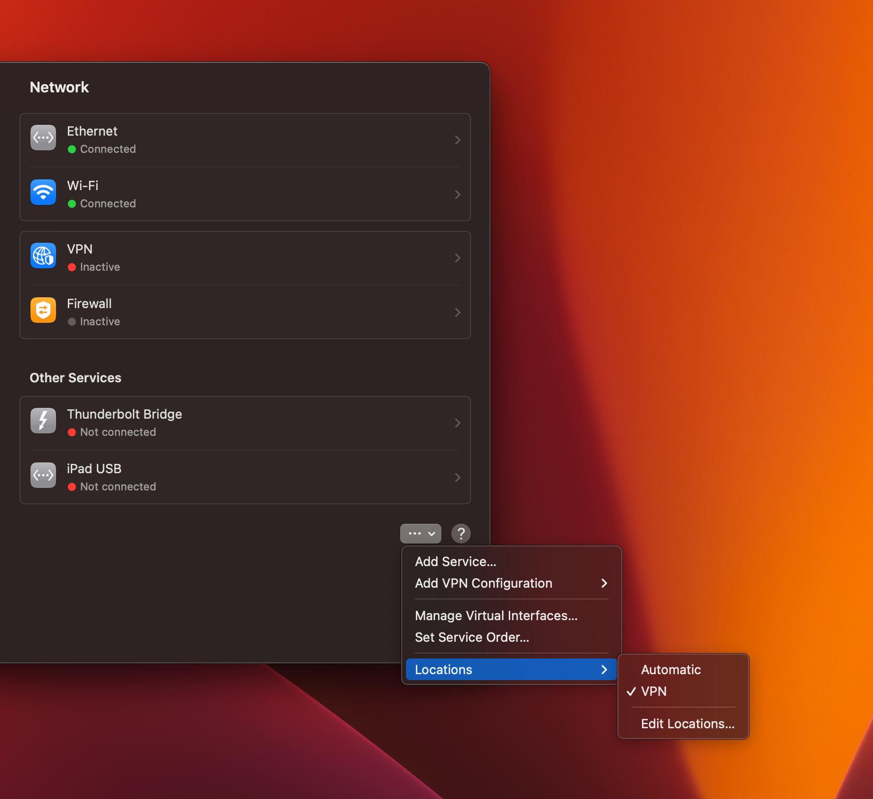
Task: Expand Thunderbolt Bridge details chevron
Action: (x=458, y=423)
